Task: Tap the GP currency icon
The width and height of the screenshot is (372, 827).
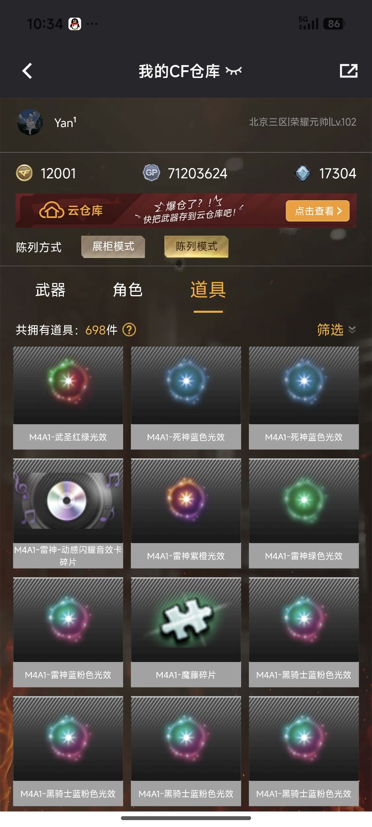Action: click(x=151, y=173)
